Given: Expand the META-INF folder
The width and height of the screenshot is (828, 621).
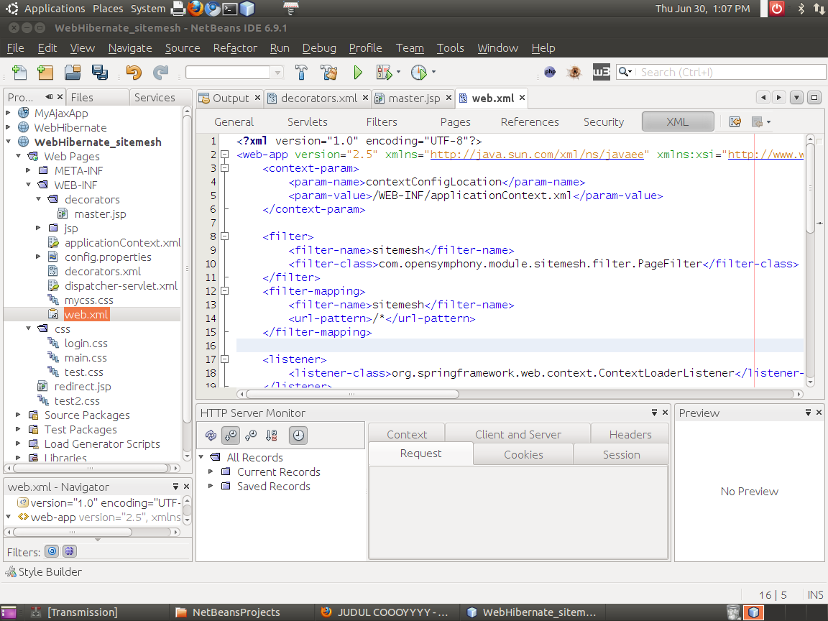Looking at the screenshot, I should click(29, 170).
